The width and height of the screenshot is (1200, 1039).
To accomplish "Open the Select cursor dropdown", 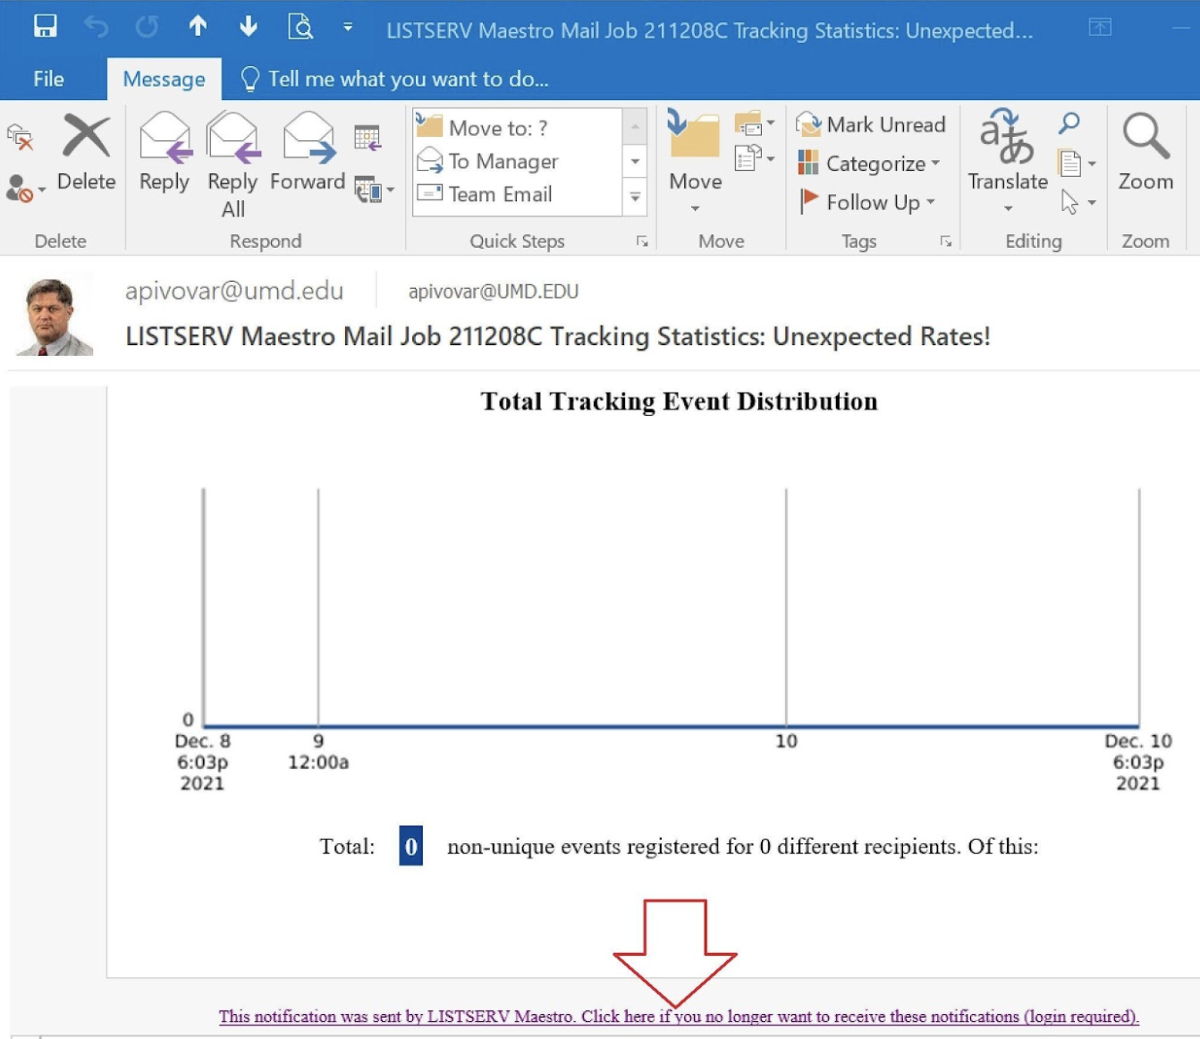I will click(1077, 202).
